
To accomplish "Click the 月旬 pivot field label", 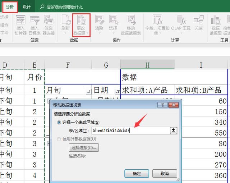I will (x=54, y=90).
